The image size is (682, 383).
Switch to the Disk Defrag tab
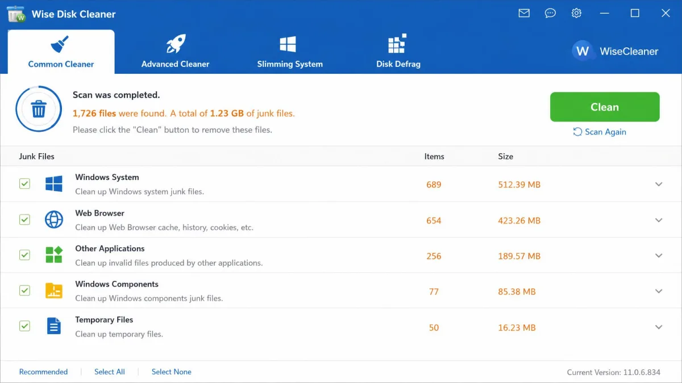click(x=398, y=52)
